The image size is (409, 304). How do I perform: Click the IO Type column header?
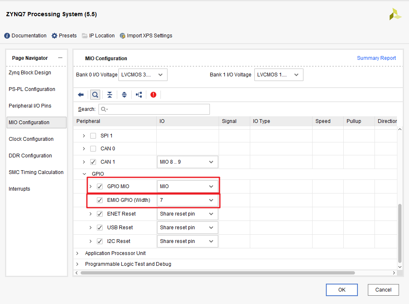coord(281,121)
